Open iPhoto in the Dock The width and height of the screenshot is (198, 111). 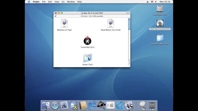tap(129, 105)
